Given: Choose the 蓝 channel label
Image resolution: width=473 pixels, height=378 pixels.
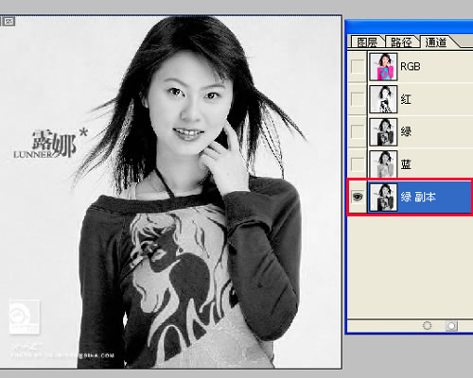Looking at the screenshot, I should click(406, 164).
